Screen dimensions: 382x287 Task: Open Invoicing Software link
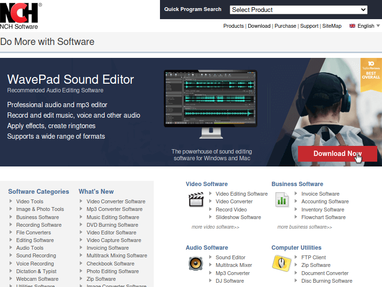coord(108,248)
